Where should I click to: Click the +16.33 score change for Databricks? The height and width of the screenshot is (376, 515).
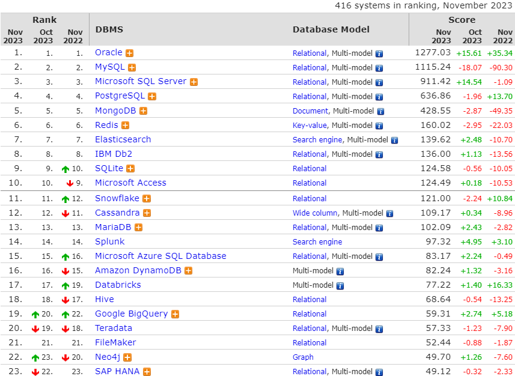point(499,285)
